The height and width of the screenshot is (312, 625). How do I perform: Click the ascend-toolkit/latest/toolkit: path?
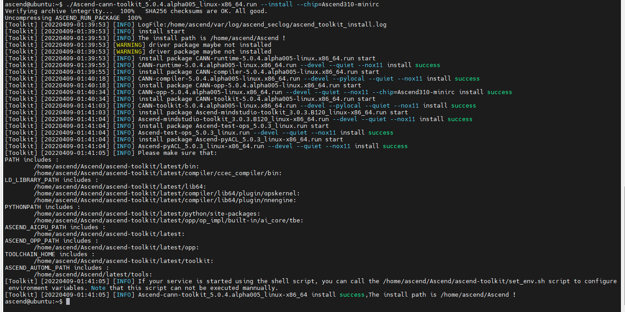(x=124, y=261)
